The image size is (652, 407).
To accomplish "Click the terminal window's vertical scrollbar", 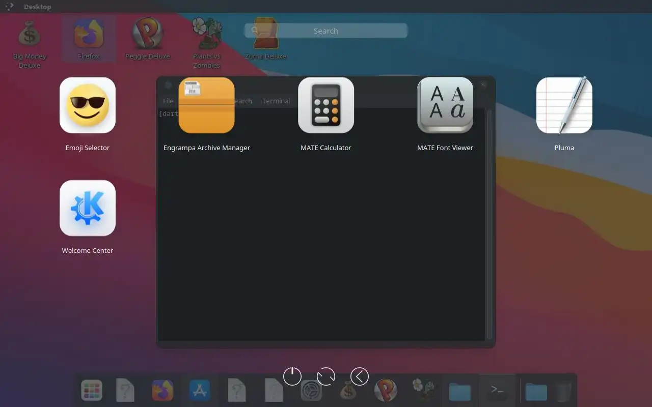I will 490,224.
